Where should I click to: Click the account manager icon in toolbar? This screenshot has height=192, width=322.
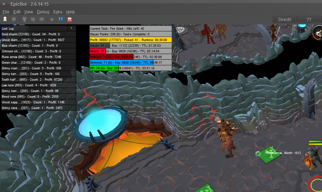(x=5, y=19)
